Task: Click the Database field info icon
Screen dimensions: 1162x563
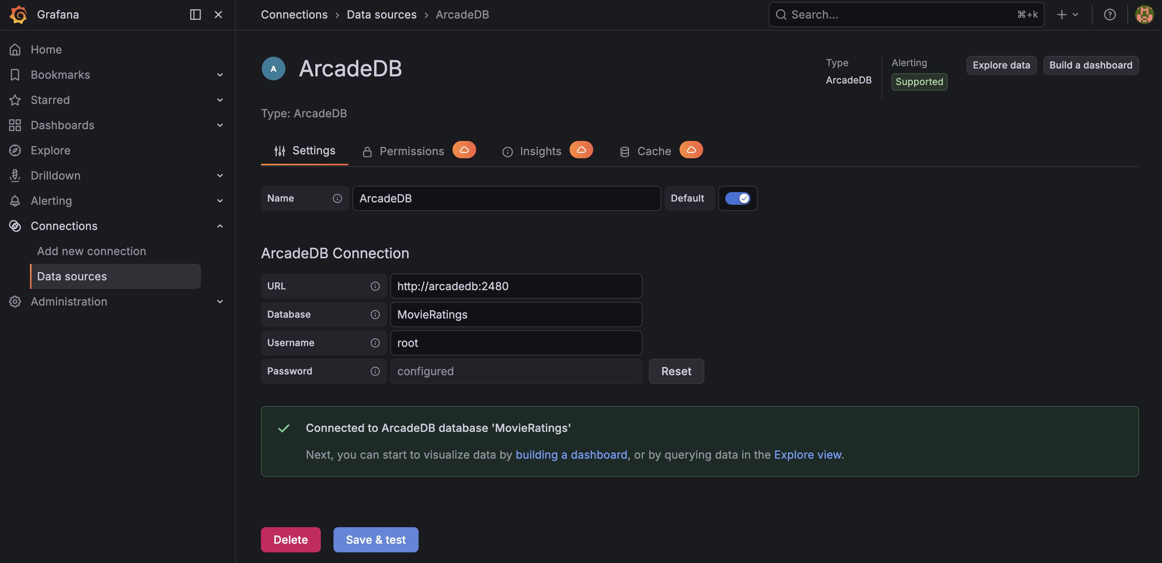Action: [375, 315]
